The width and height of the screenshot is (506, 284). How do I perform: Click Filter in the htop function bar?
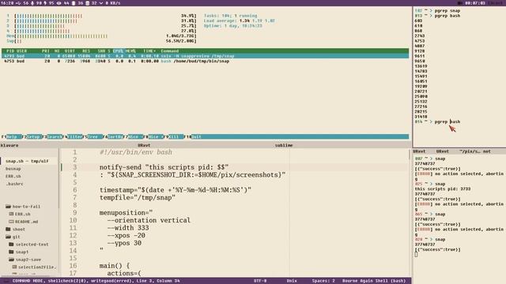[74, 136]
